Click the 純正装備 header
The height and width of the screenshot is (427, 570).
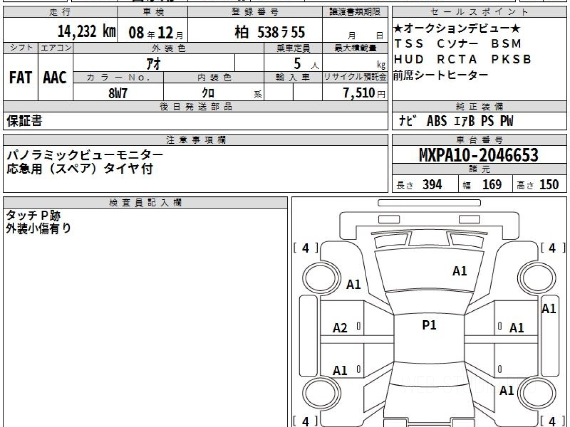click(479, 107)
